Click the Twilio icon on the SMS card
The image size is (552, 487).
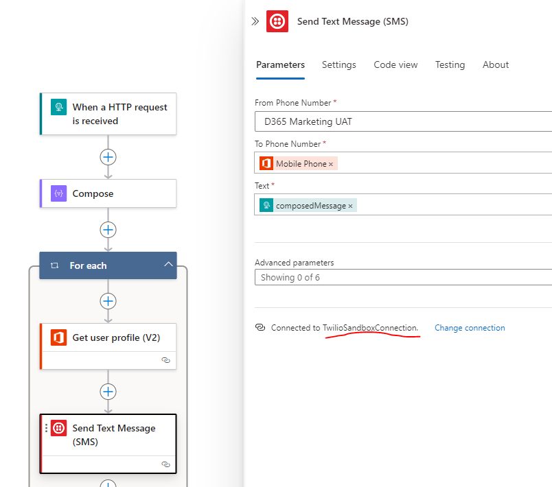point(58,428)
